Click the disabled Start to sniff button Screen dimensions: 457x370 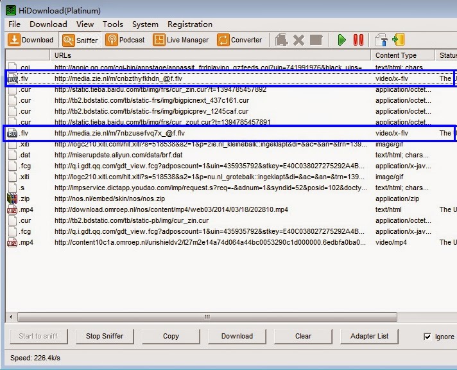tap(39, 336)
